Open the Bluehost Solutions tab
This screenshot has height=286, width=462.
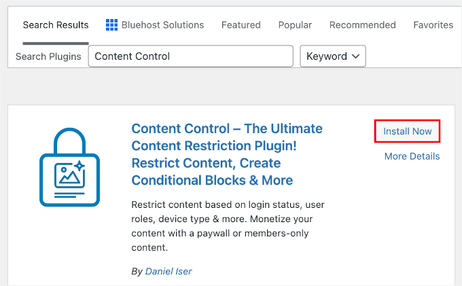click(162, 25)
